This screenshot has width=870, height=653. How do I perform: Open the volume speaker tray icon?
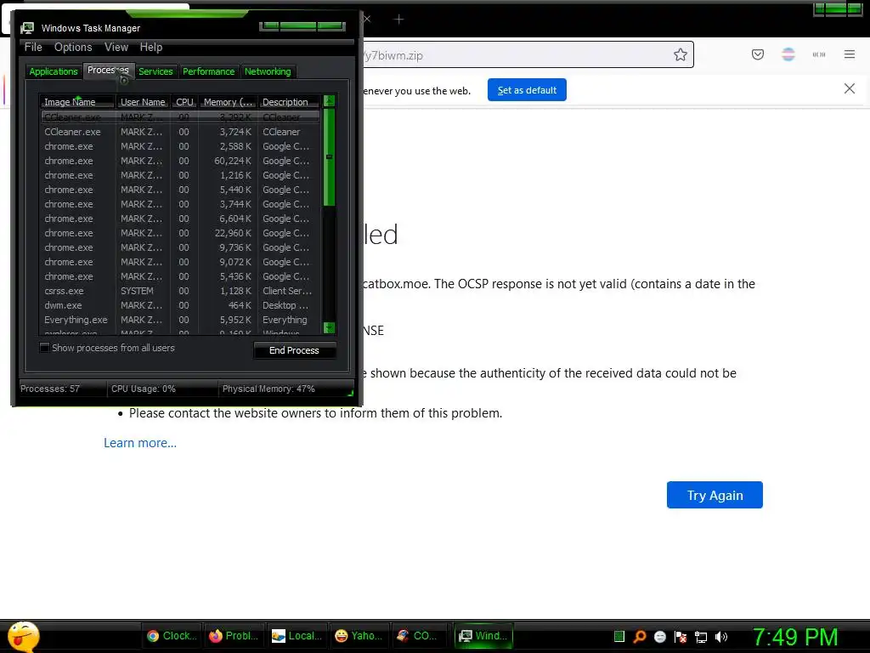pos(721,637)
